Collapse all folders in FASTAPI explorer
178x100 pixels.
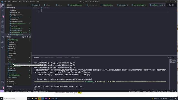[x=30, y=37]
